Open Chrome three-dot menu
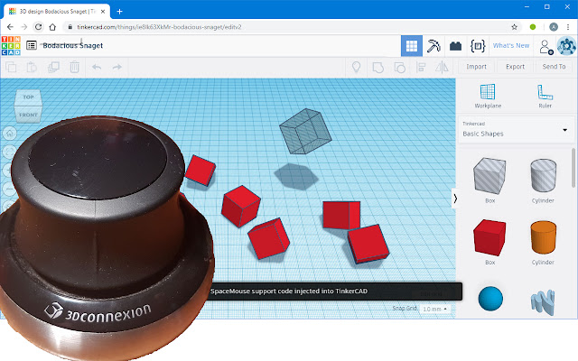This screenshot has height=361, width=578. click(568, 27)
